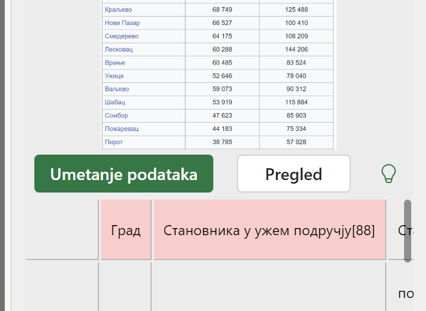Click the value 59 073
The height and width of the screenshot is (311, 426).
click(x=222, y=89)
